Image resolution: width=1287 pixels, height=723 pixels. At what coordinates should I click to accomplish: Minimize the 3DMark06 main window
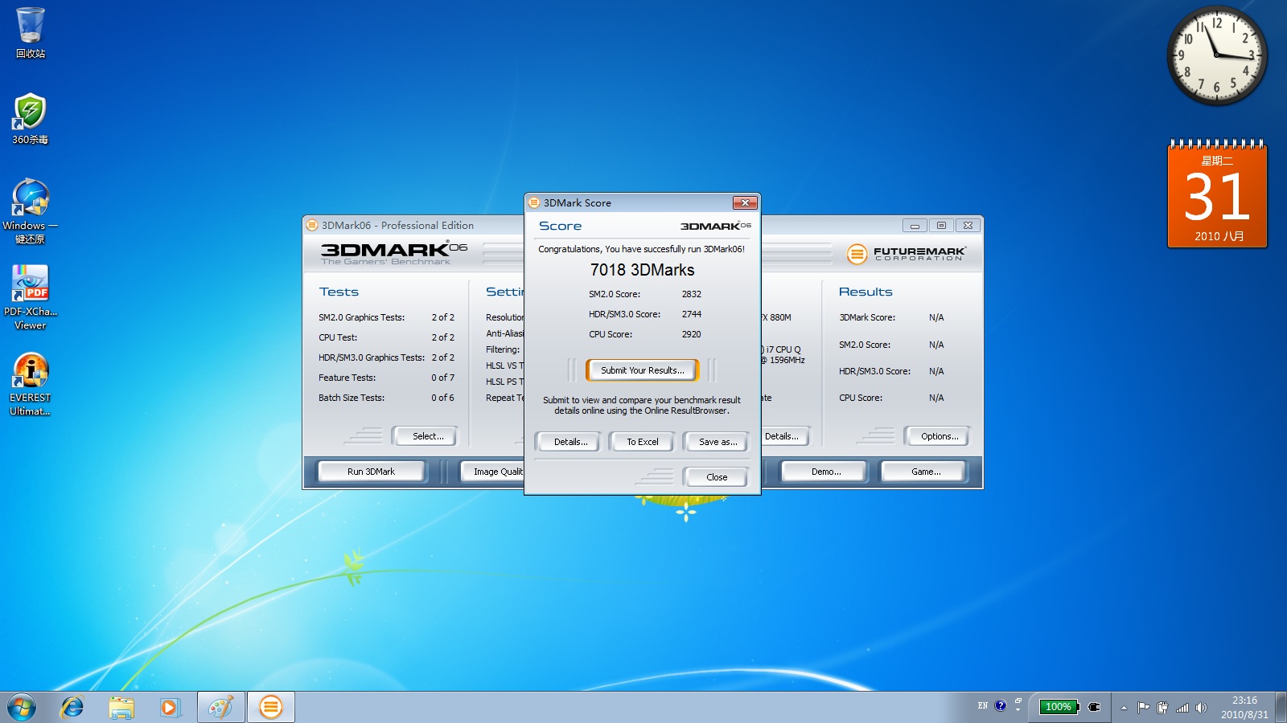915,226
